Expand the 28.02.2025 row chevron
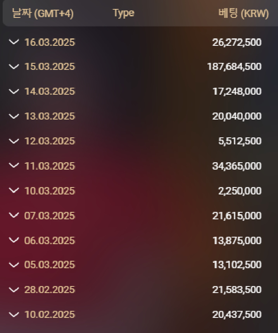The image size is (278, 333). 14,290
